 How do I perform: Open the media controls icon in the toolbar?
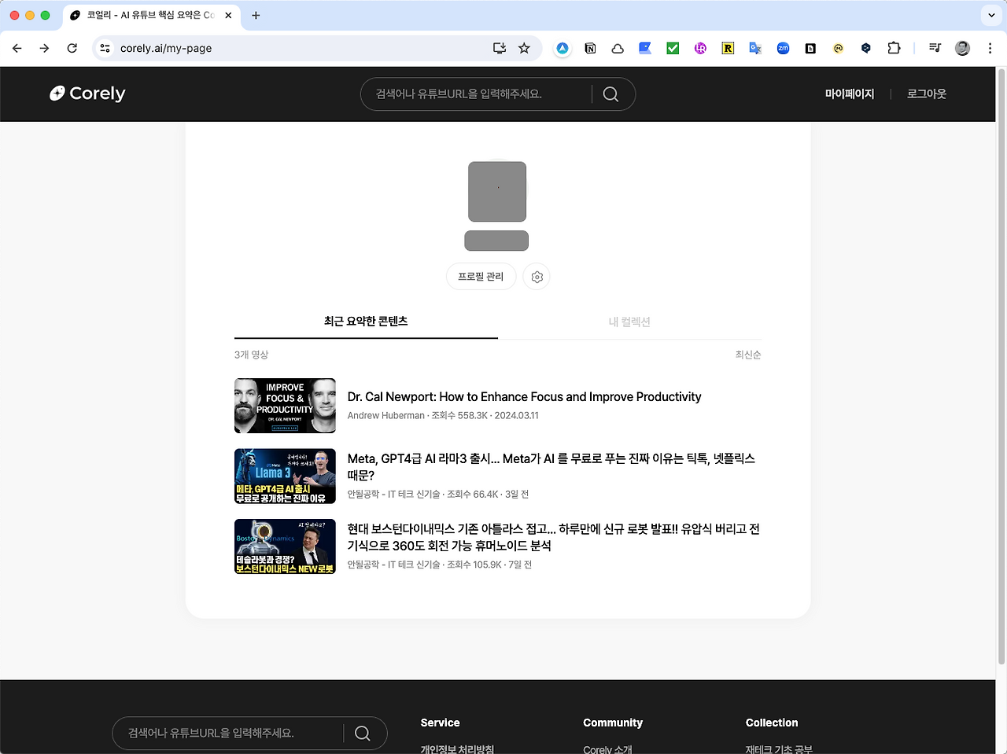click(x=935, y=48)
